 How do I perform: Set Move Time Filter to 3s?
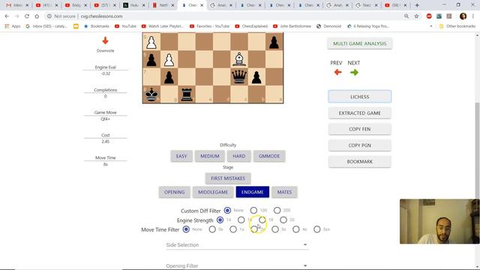(275, 229)
